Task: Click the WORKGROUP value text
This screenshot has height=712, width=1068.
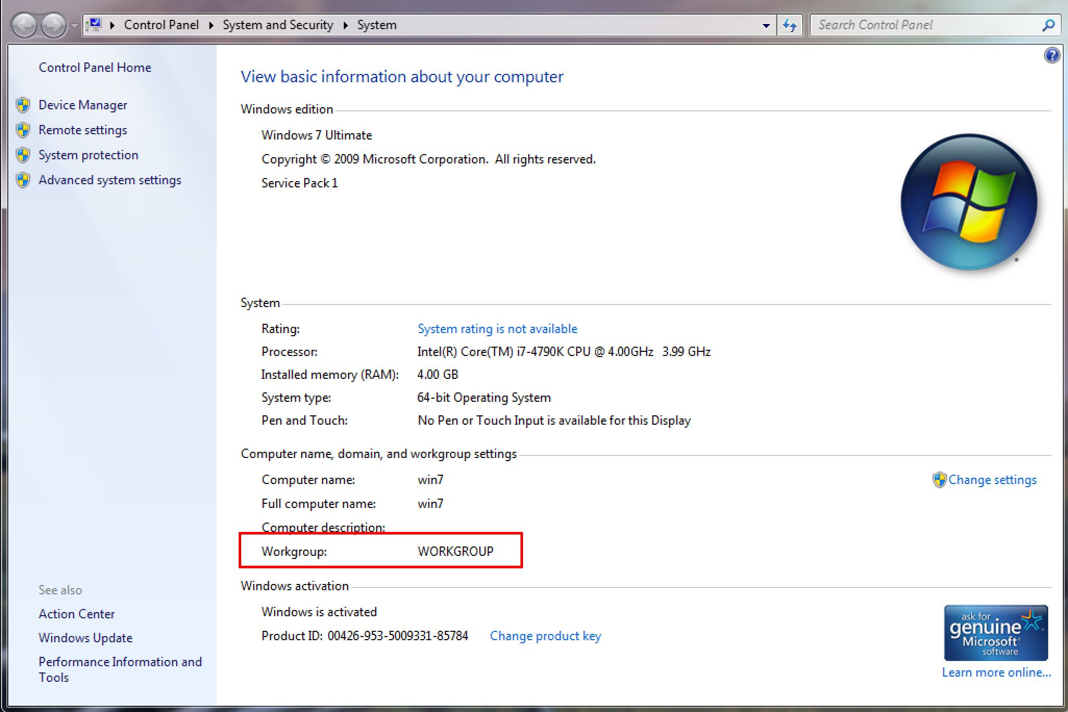Action: [455, 552]
